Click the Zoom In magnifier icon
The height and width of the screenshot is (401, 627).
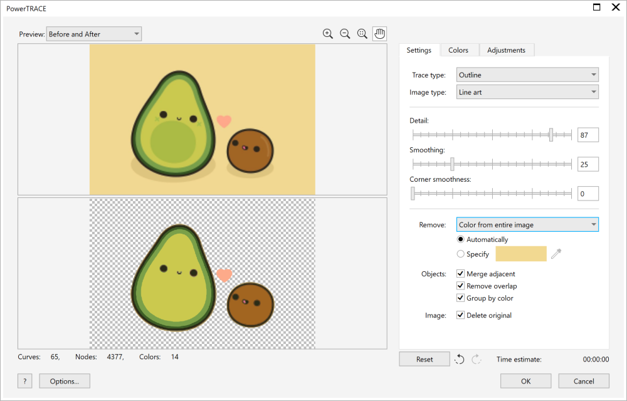(328, 34)
